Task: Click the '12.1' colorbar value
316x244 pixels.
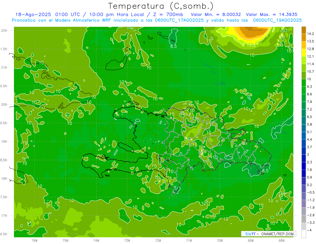Action: click(310, 56)
